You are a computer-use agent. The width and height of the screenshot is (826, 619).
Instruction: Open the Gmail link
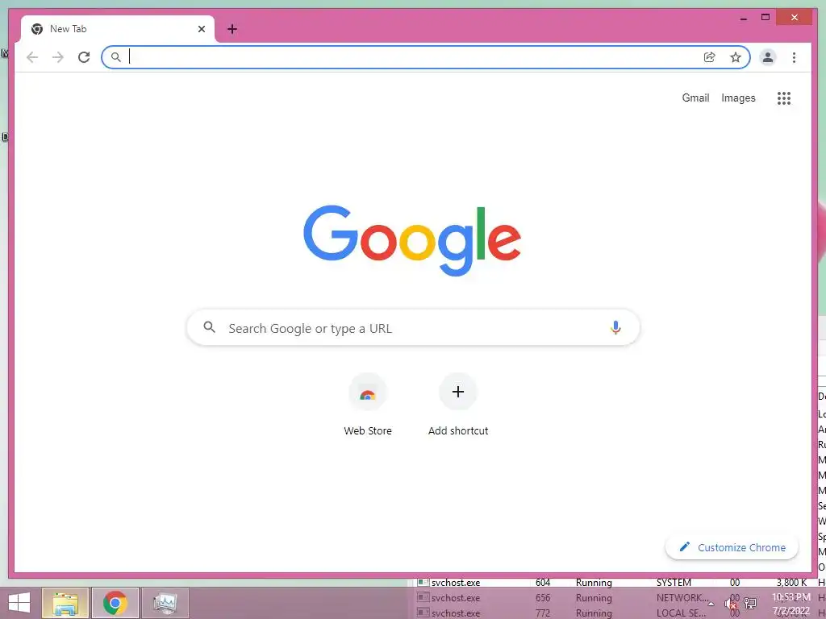click(x=695, y=98)
